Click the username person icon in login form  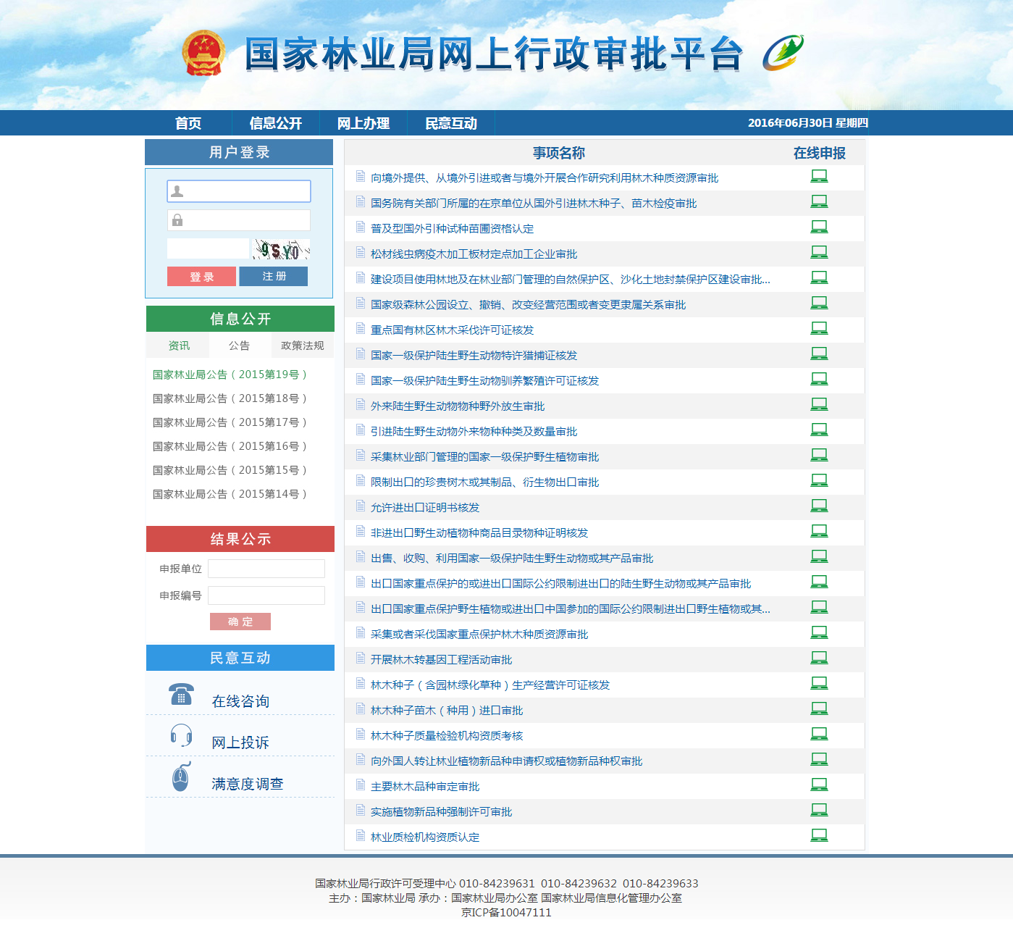click(x=176, y=191)
